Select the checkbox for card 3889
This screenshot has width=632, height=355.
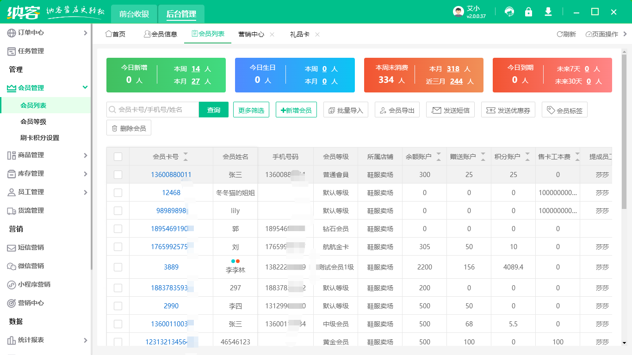tap(118, 267)
